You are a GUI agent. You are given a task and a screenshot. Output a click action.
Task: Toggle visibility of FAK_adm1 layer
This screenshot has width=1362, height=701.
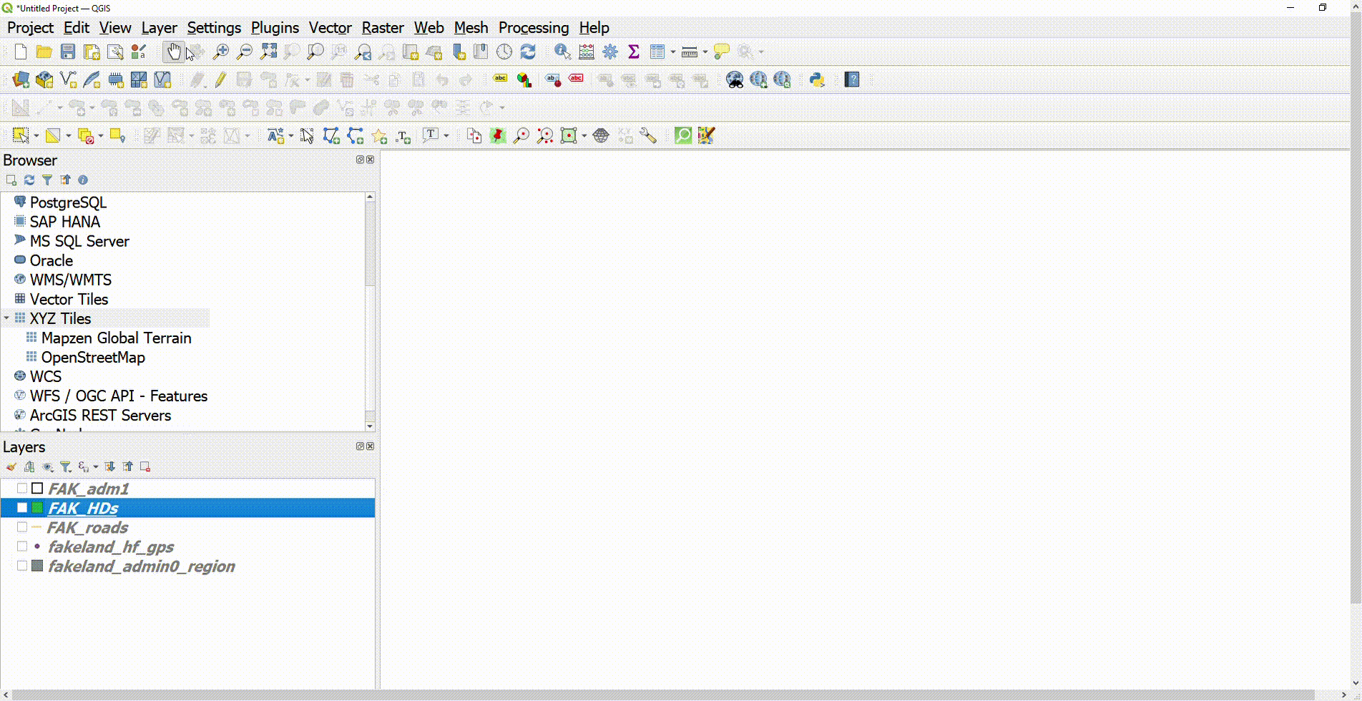(x=22, y=489)
